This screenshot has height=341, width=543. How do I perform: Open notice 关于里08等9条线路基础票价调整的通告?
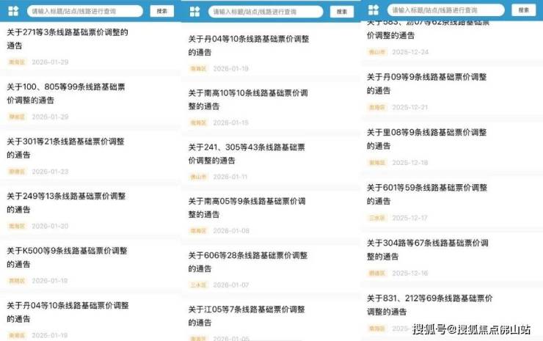[426, 139]
